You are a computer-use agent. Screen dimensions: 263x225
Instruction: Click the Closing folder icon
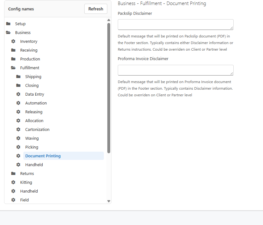pyautogui.click(x=18, y=85)
